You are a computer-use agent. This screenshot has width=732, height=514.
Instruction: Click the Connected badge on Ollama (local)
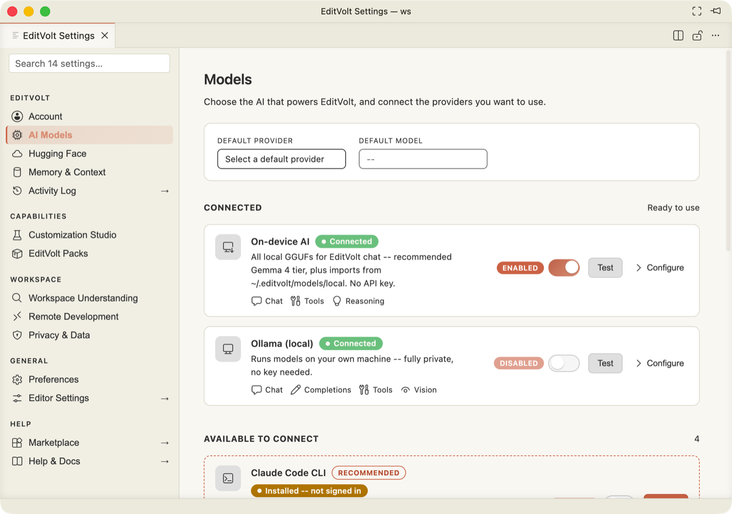pos(351,343)
